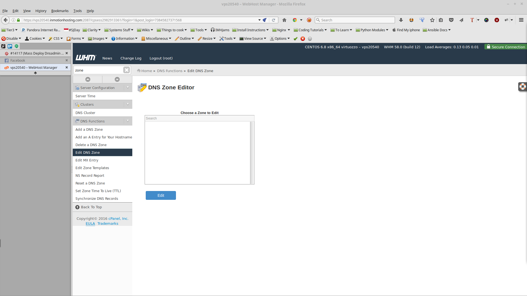Screen dimensions: 527x296
Task: Collapse the Server Configuration section
Action: (x=128, y=88)
